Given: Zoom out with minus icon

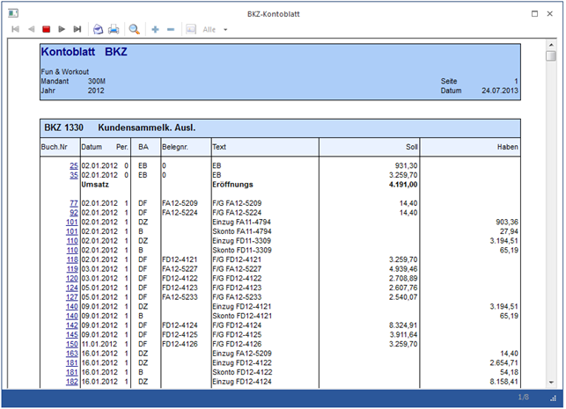Looking at the screenshot, I should (x=170, y=29).
